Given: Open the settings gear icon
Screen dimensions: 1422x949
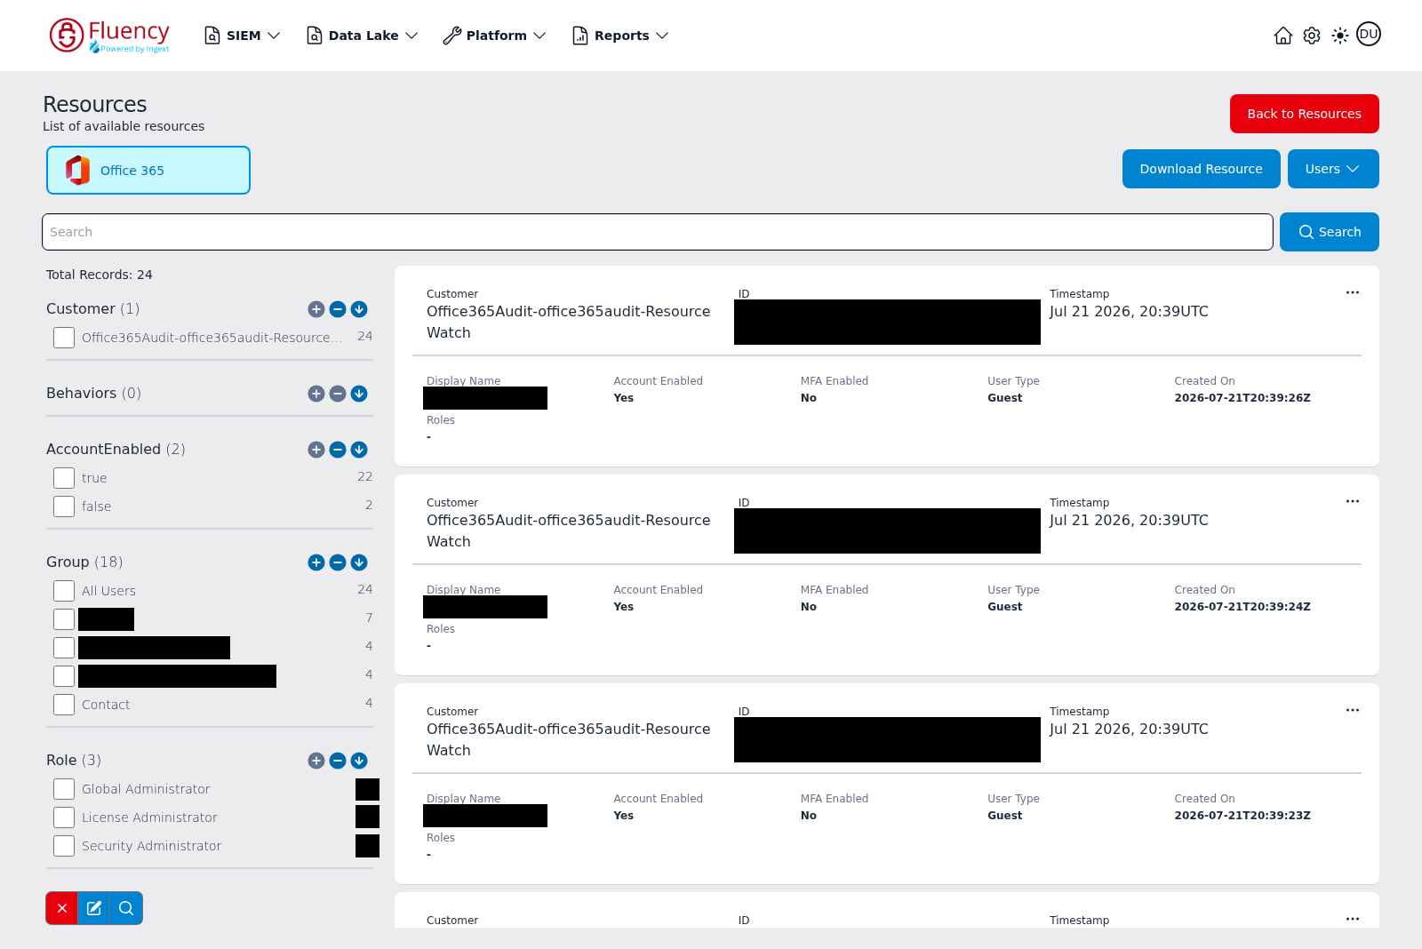Looking at the screenshot, I should (1312, 36).
